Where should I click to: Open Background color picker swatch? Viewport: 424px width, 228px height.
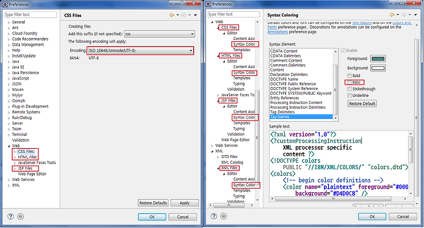378,68
